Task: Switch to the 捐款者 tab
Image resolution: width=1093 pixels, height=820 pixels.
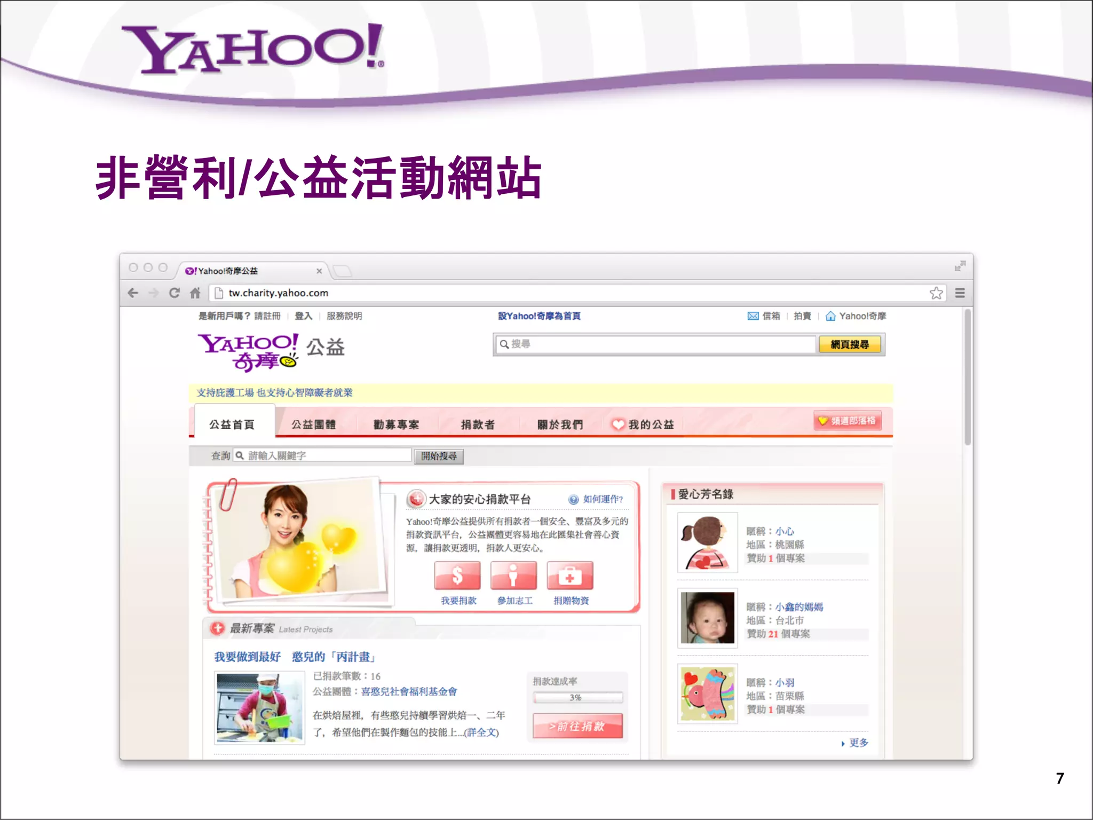Action: coord(478,424)
